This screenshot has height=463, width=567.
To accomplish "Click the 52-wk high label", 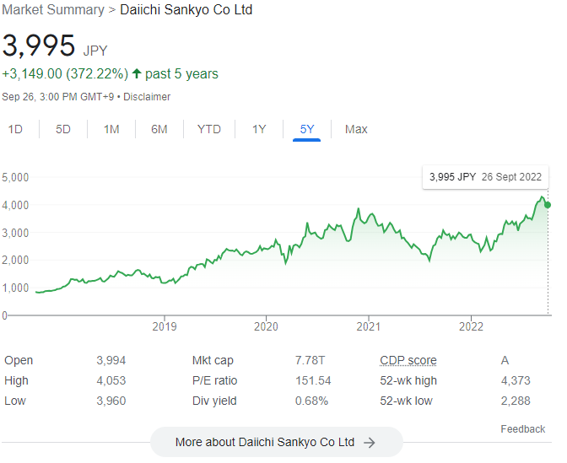I will [x=408, y=380].
